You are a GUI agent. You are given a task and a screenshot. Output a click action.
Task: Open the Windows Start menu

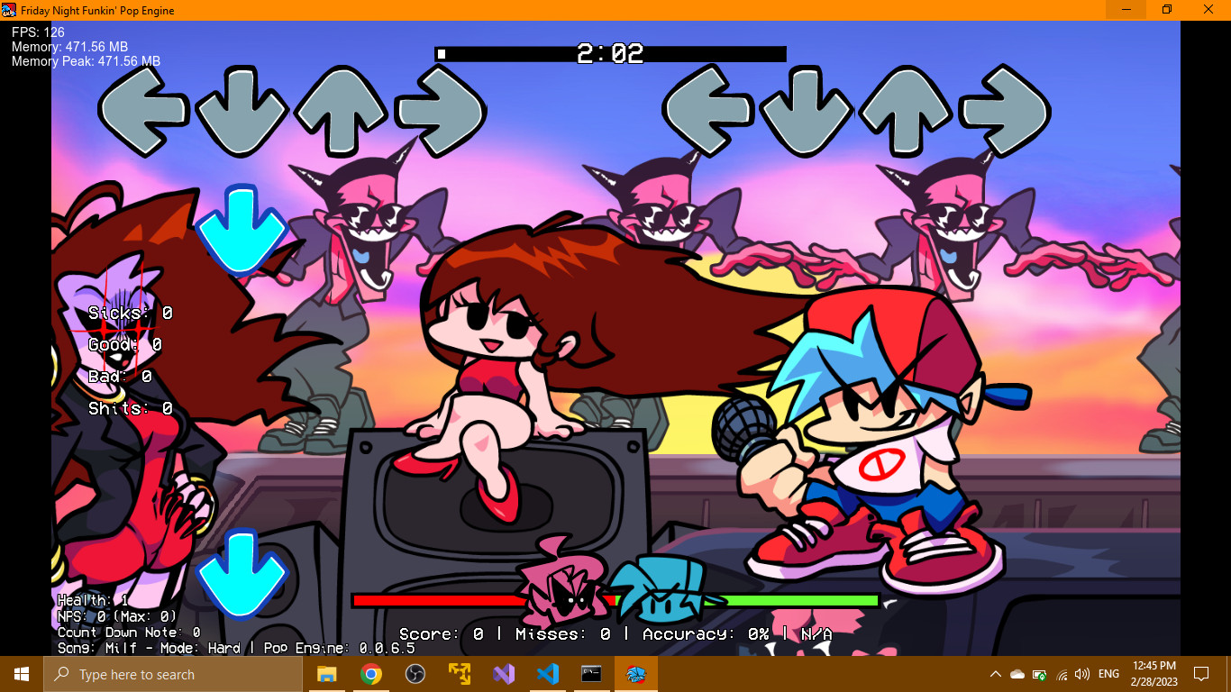[22, 674]
